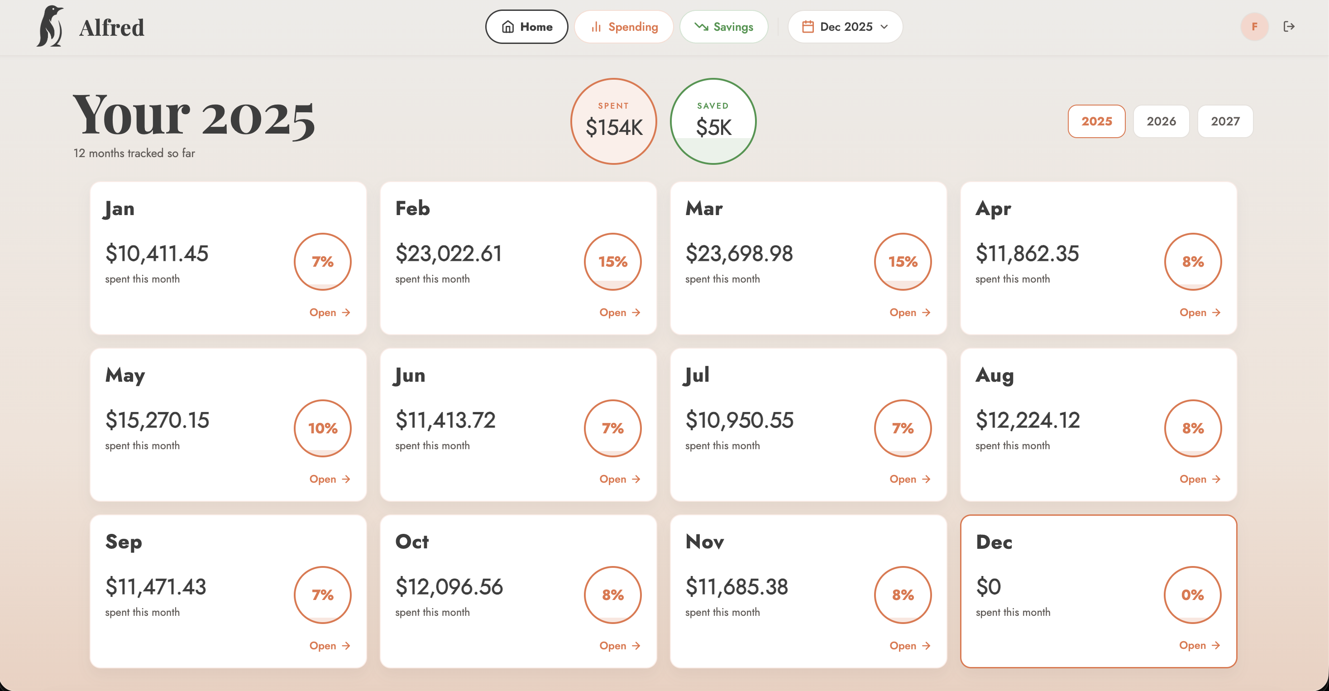Click the bar chart icon on Spending

tap(596, 26)
